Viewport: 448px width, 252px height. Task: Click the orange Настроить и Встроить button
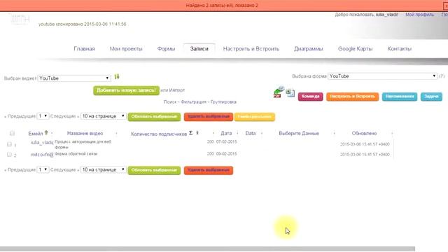click(352, 97)
